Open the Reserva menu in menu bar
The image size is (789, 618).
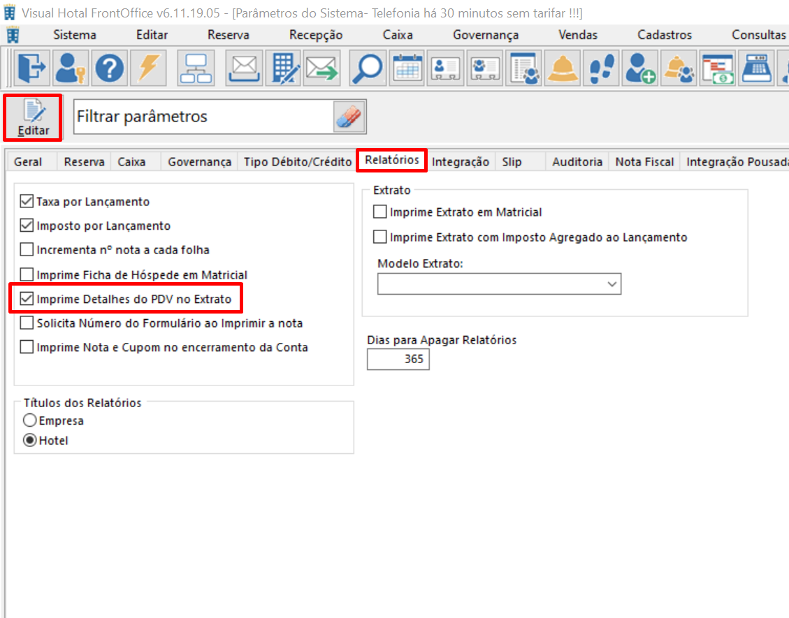229,35
